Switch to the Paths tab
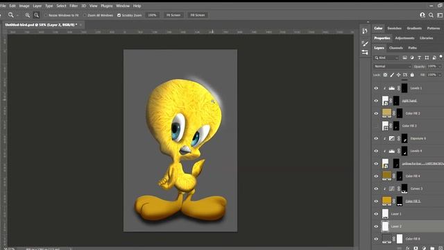The height and width of the screenshot is (250, 444). (x=412, y=48)
